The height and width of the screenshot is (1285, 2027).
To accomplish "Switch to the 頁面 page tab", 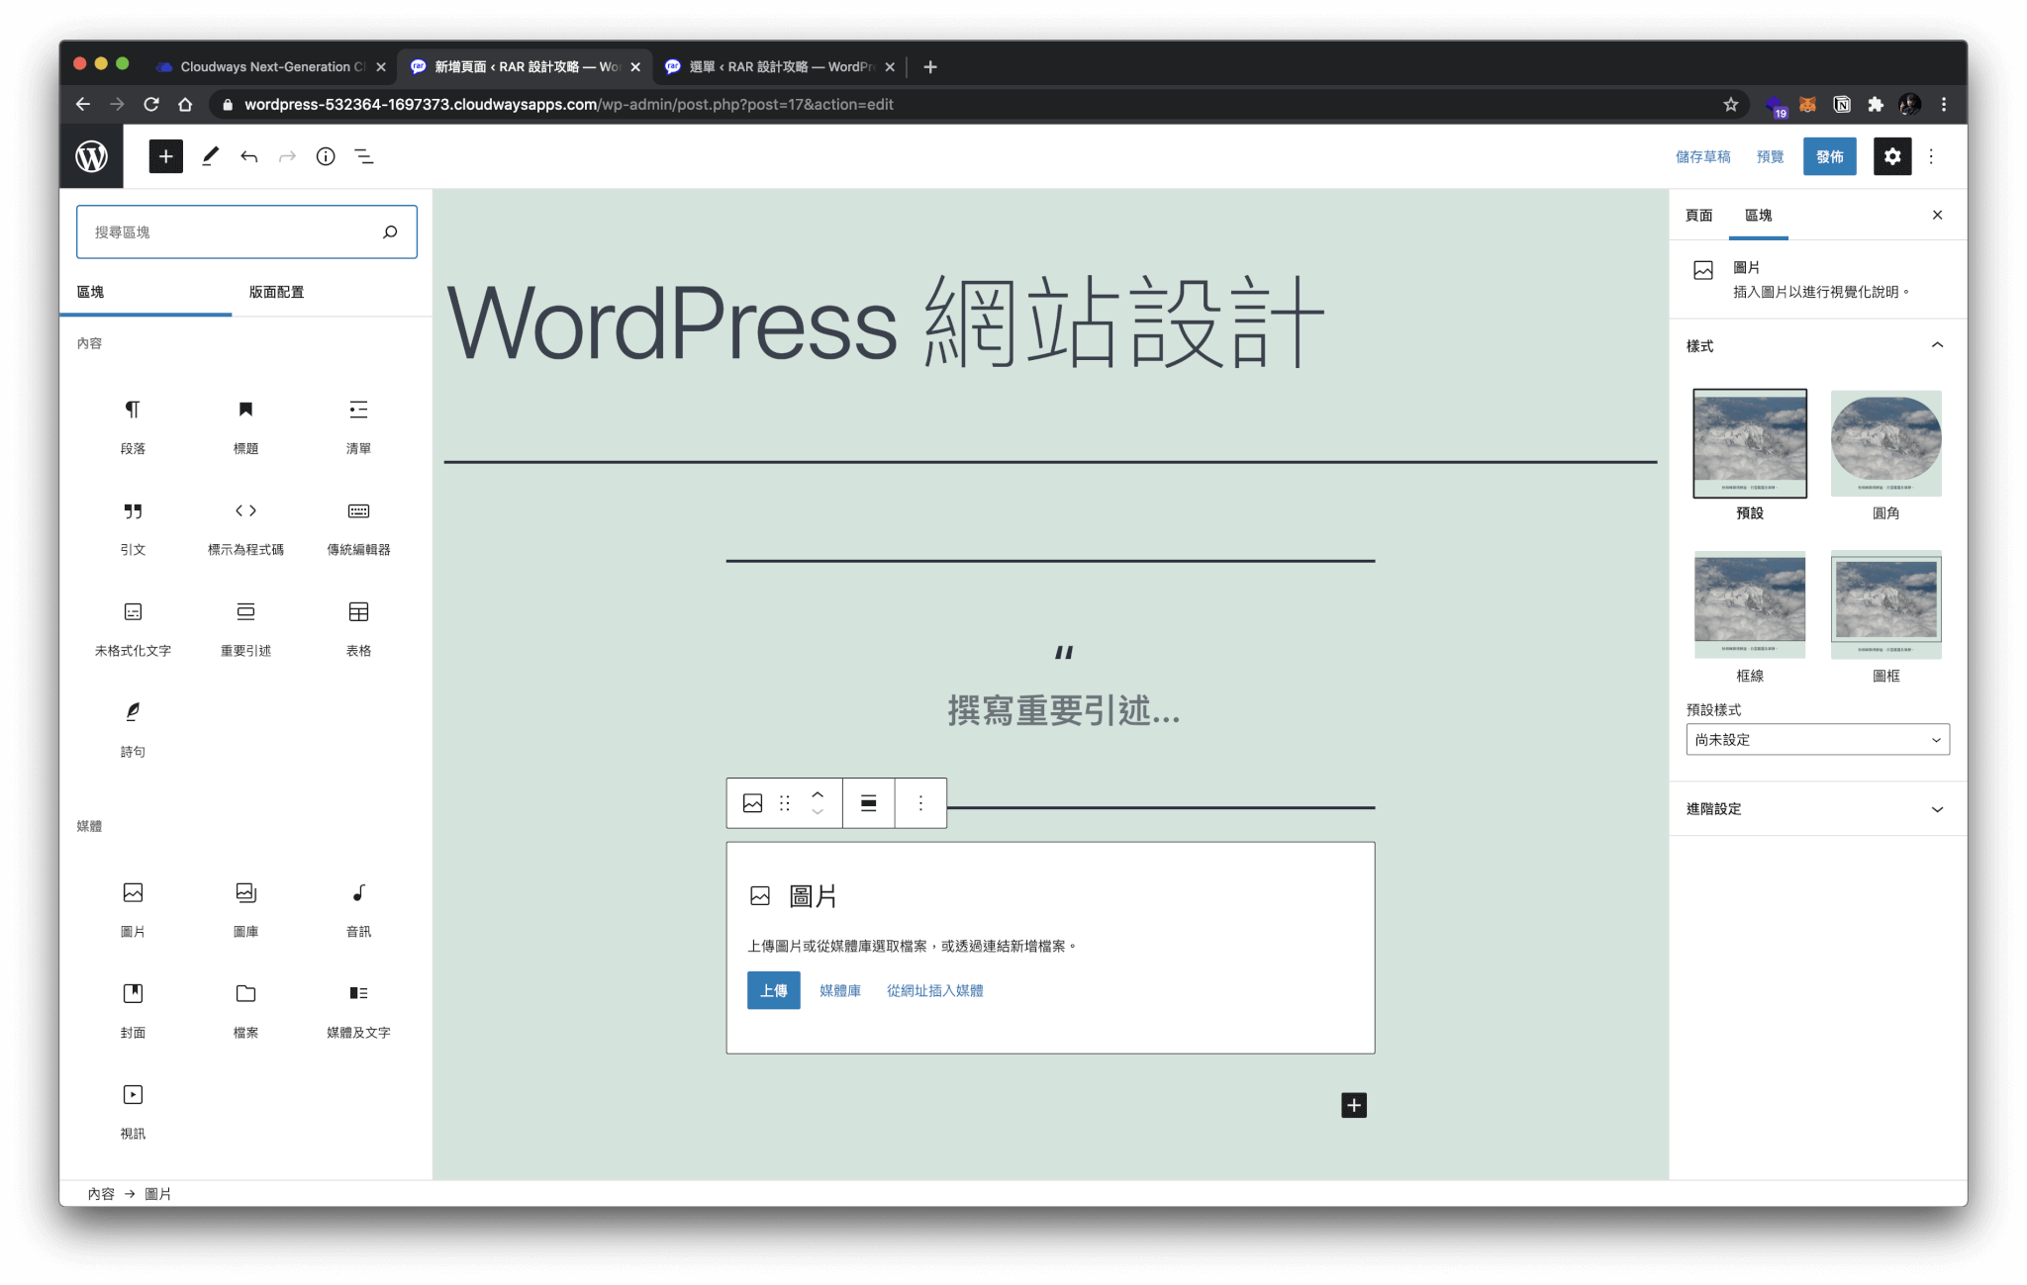I will (1698, 216).
